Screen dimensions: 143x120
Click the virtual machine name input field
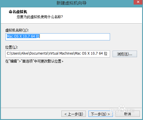pos(58,37)
